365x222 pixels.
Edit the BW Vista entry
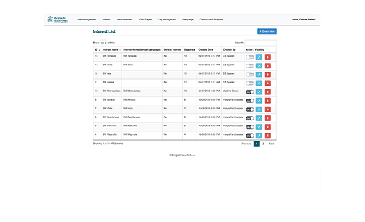(x=259, y=109)
